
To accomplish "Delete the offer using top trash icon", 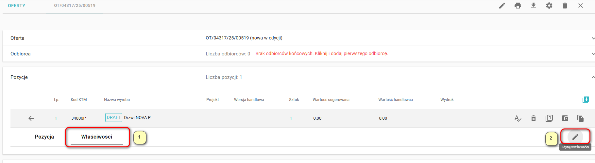I will pyautogui.click(x=565, y=6).
